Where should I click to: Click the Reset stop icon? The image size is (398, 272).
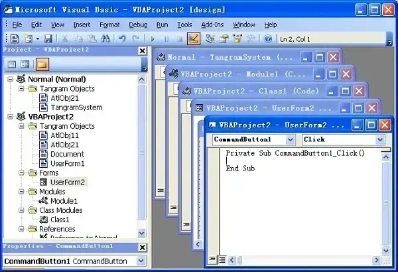coord(180,39)
